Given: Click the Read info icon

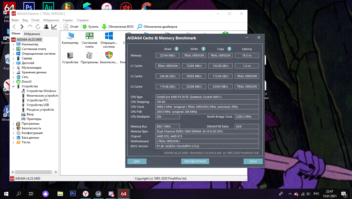Looking at the screenshot, I should tap(177, 49).
